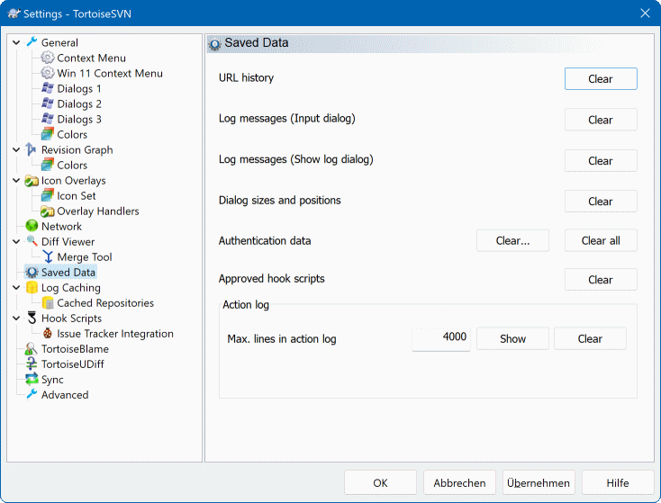Click the TortoiseBlame icon
The image size is (661, 503).
coord(32,349)
